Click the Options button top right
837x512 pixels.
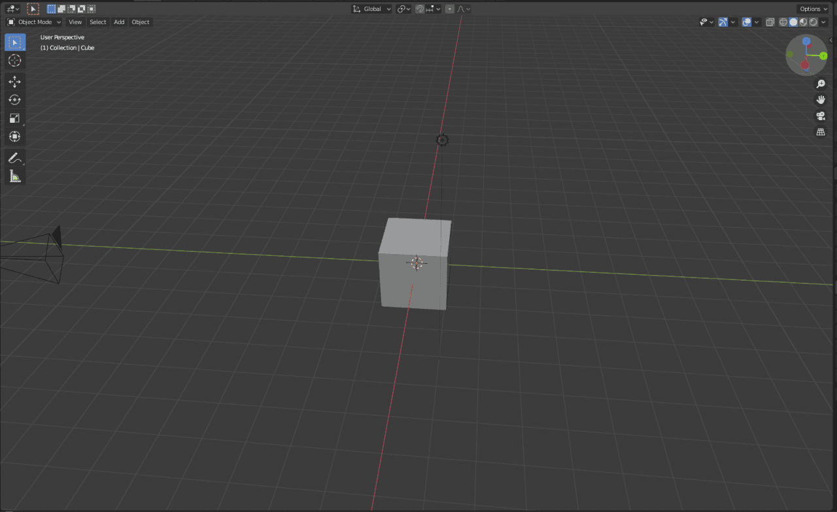(x=811, y=8)
